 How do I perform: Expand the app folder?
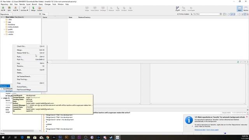(4, 22)
